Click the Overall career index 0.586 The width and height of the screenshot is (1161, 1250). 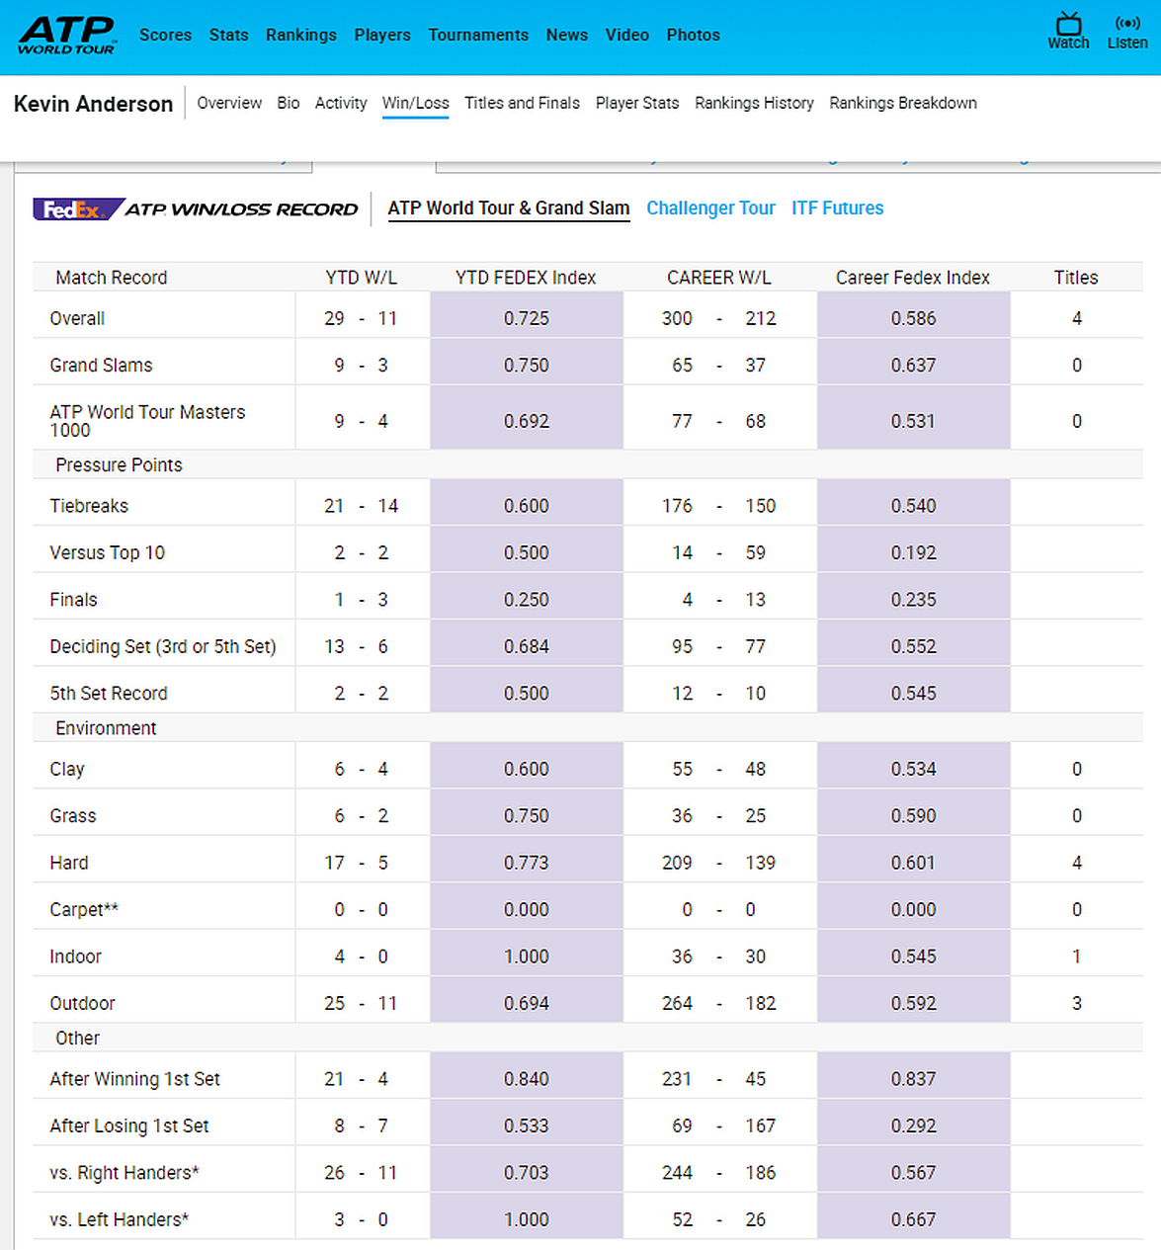(913, 318)
